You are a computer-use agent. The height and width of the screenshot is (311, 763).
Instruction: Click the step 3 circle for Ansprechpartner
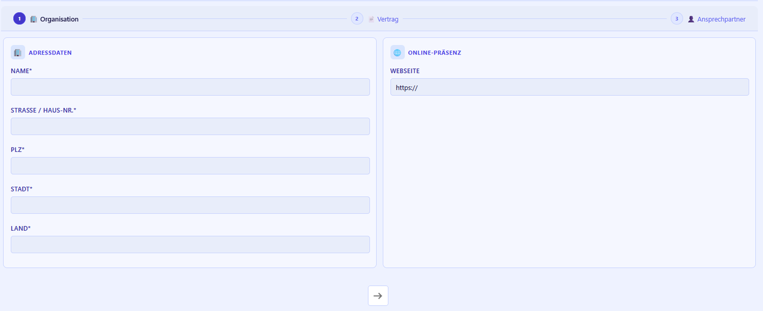pyautogui.click(x=677, y=19)
